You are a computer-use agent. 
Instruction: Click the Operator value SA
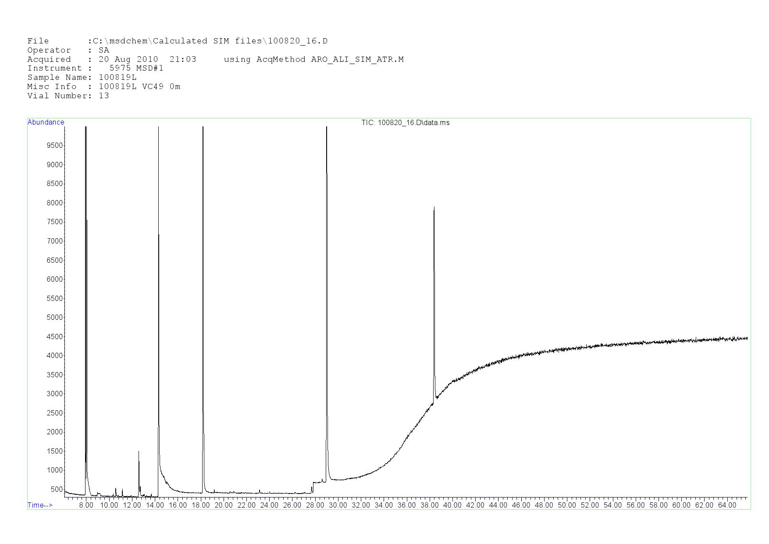[x=104, y=50]
